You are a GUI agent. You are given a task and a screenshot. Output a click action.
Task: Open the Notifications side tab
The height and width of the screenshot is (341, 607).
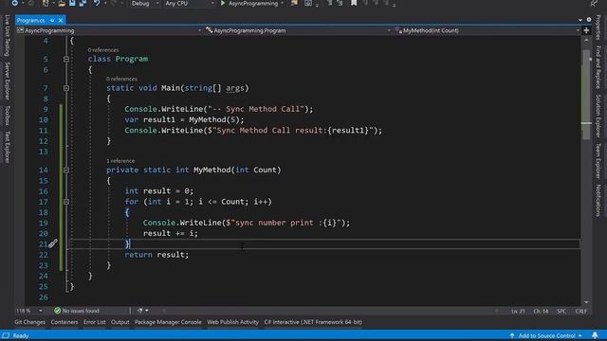point(598,200)
